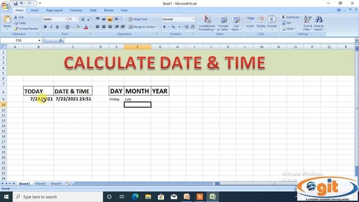Screen dimensions: 359x202
Task: Click the Windows Start button
Action: (x=6, y=197)
